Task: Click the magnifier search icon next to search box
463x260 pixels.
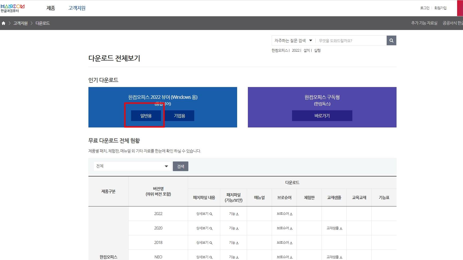Action: [x=391, y=40]
